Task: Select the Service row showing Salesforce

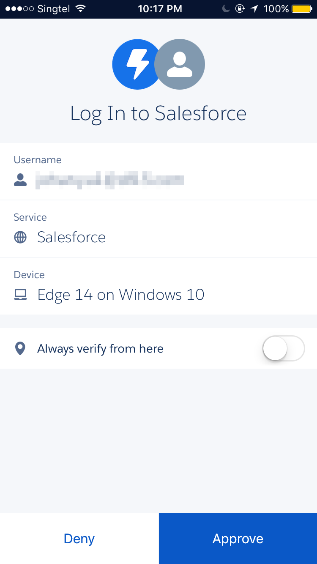Action: (x=158, y=229)
